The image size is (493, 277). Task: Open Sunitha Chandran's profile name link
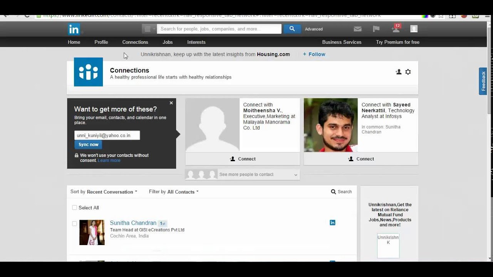tap(133, 223)
